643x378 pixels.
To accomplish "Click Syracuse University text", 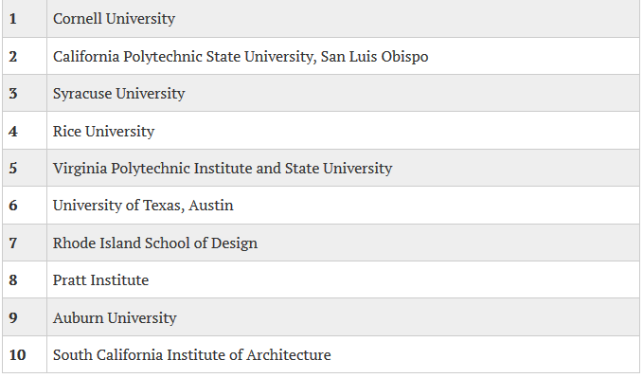I will [x=118, y=94].
